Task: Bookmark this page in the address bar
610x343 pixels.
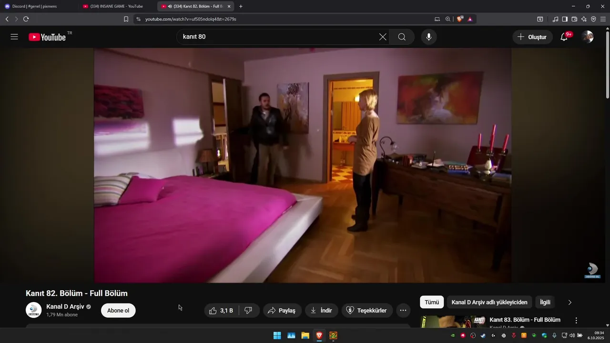Action: click(126, 19)
